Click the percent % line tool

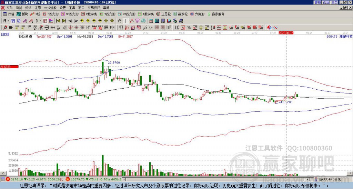(x=189, y=28)
